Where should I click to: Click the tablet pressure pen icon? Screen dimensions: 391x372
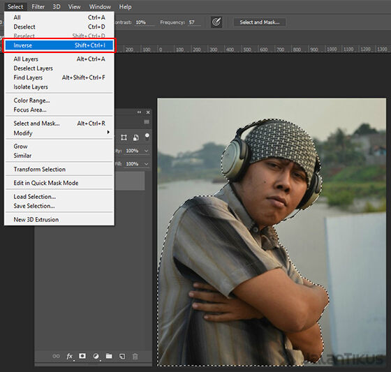point(216,22)
